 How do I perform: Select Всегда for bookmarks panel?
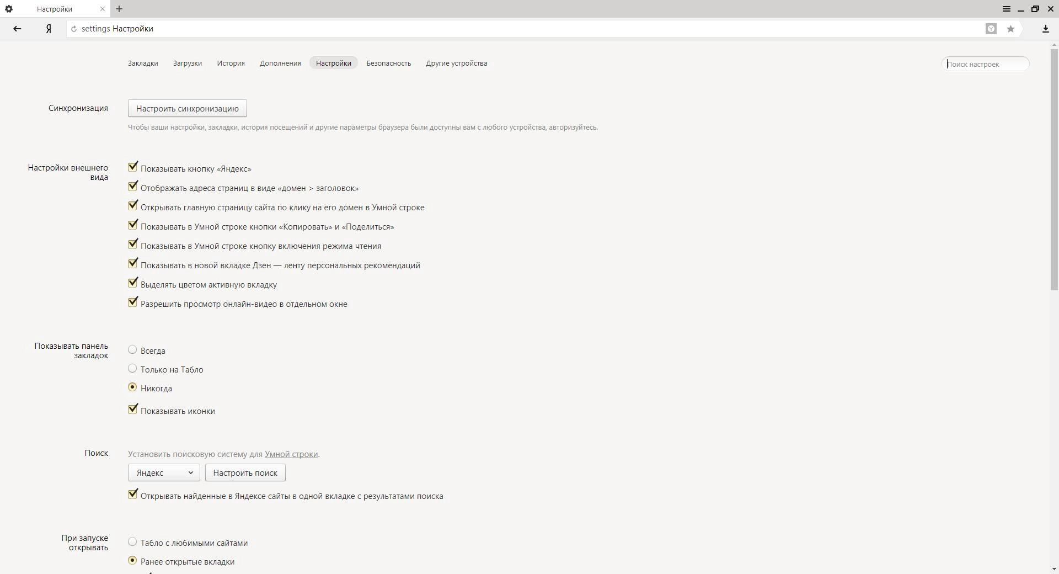click(x=132, y=349)
